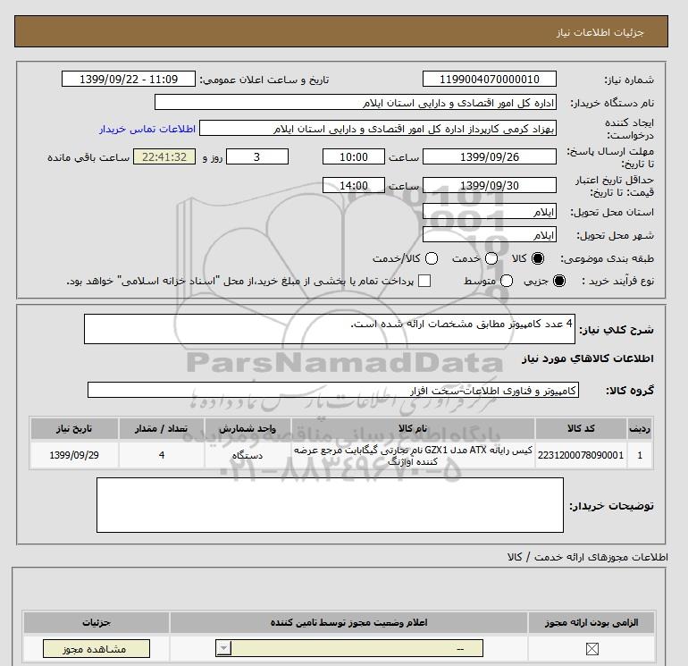Click the need number field 1199004070000010
The height and width of the screenshot is (666, 688).
[490, 80]
